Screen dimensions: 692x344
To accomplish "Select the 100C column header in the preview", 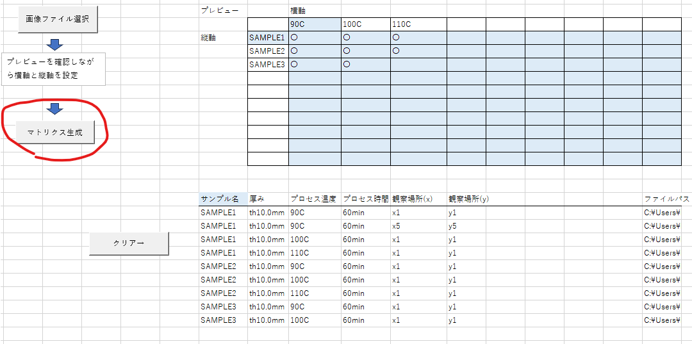I will [366, 25].
